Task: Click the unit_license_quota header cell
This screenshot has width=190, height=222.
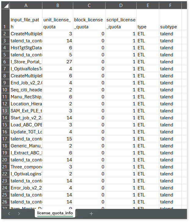Action: (x=58, y=23)
